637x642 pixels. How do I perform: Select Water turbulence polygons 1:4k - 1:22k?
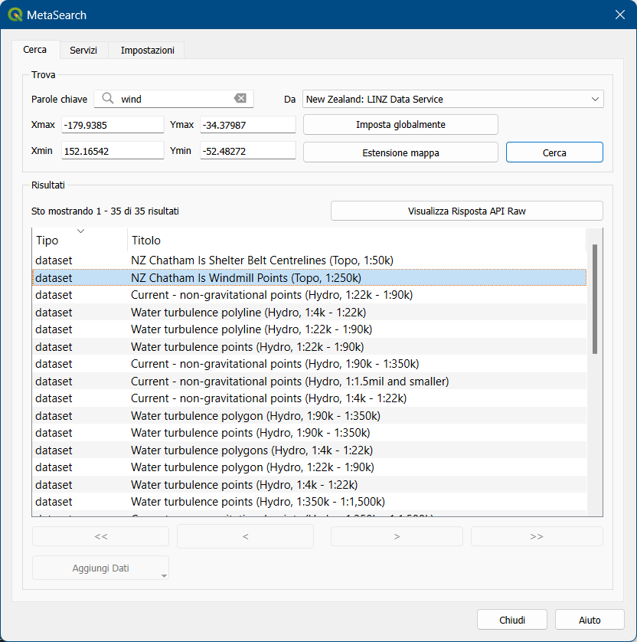point(309,450)
